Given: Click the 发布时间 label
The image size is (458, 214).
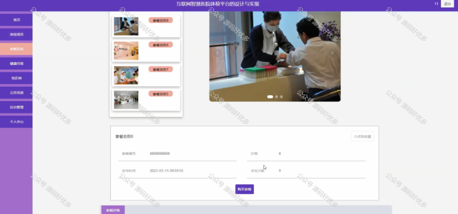Looking at the screenshot, I should click(x=128, y=171).
